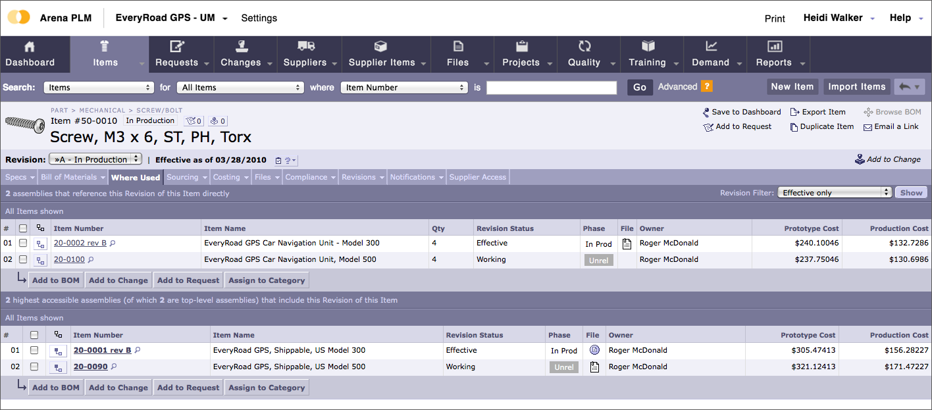Click the orange Advanced search help icon
932x410 pixels.
tap(706, 86)
